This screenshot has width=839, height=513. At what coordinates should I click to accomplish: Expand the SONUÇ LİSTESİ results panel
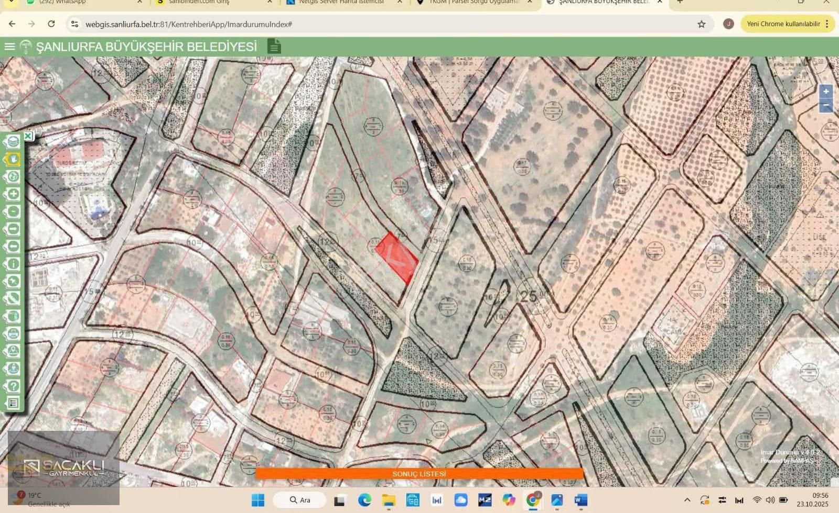pos(419,474)
